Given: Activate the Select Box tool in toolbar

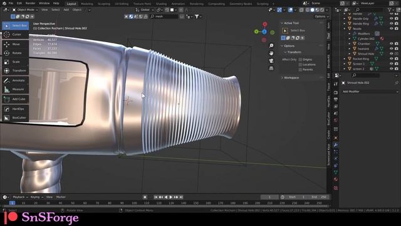Looking at the screenshot, I should pos(15,26).
